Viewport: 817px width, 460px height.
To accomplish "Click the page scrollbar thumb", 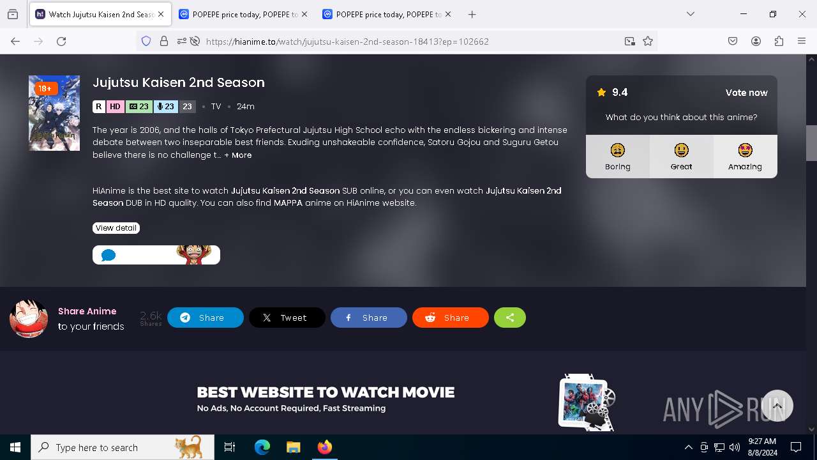I will tap(811, 143).
